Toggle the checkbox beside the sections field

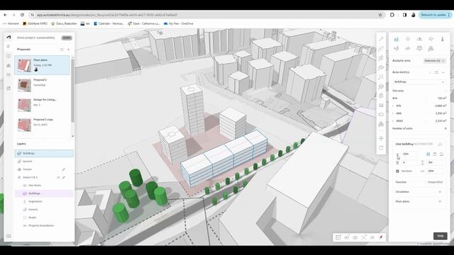(397, 171)
